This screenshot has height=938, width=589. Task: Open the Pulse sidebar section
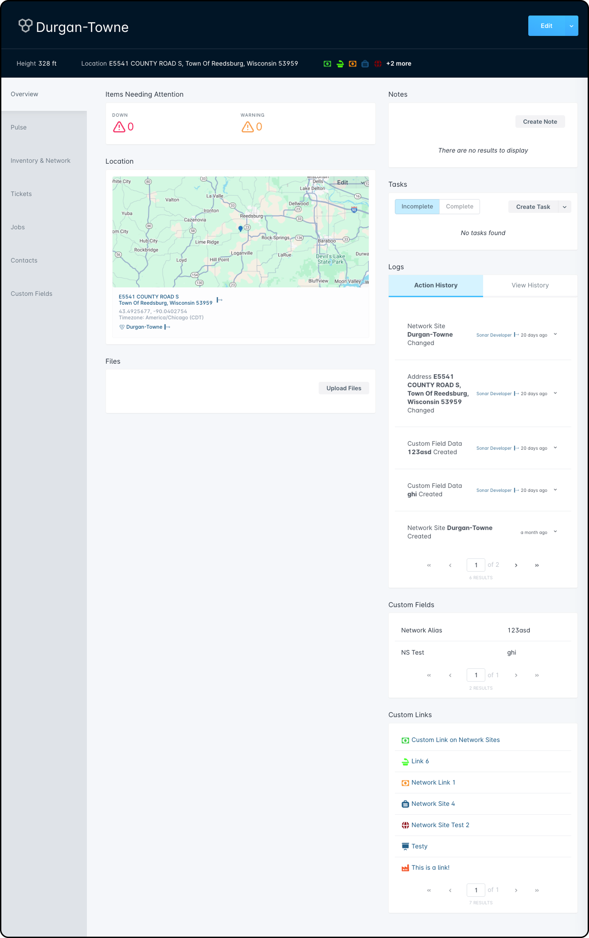point(19,127)
